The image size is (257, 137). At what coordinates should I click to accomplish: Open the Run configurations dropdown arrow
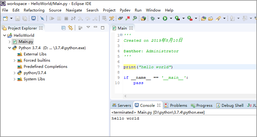(x=171, y=18)
